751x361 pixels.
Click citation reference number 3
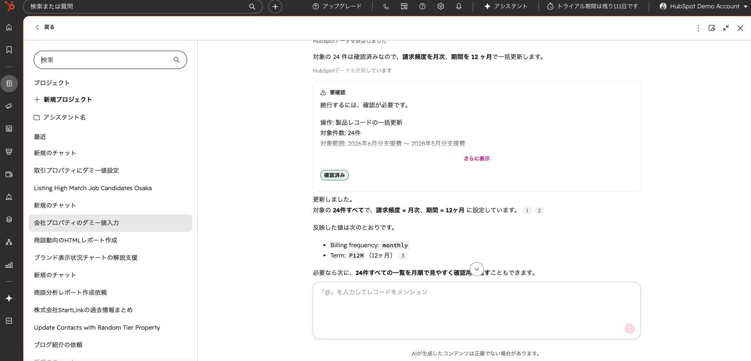click(x=403, y=256)
